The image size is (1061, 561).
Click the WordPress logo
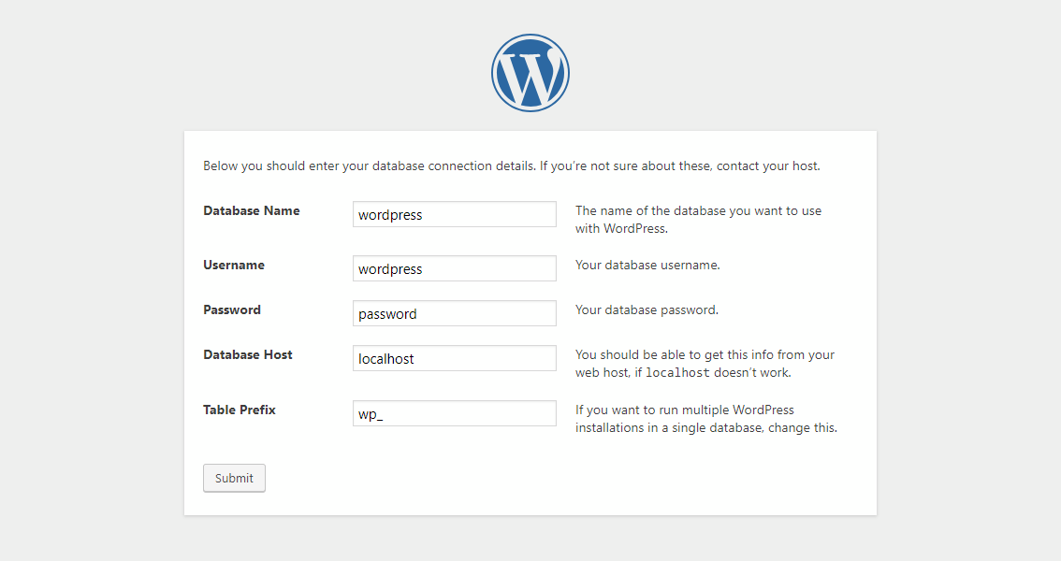click(530, 73)
